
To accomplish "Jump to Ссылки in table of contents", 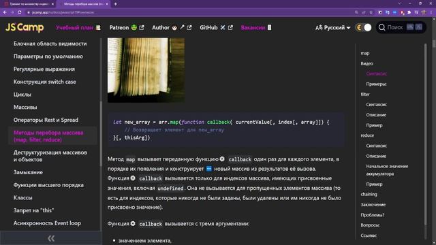I will (369, 235).
